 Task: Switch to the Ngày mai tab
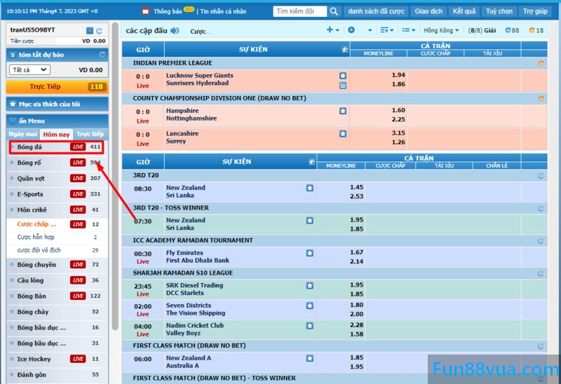[x=23, y=134]
